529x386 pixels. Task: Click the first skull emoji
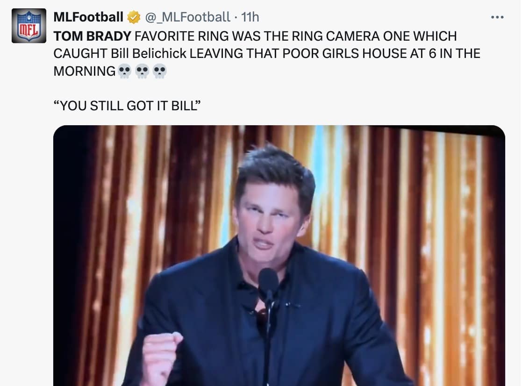[x=124, y=71]
